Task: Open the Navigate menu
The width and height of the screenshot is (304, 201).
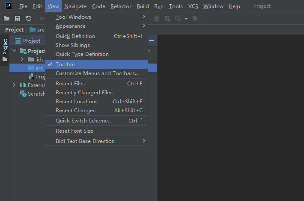Action: point(75,6)
